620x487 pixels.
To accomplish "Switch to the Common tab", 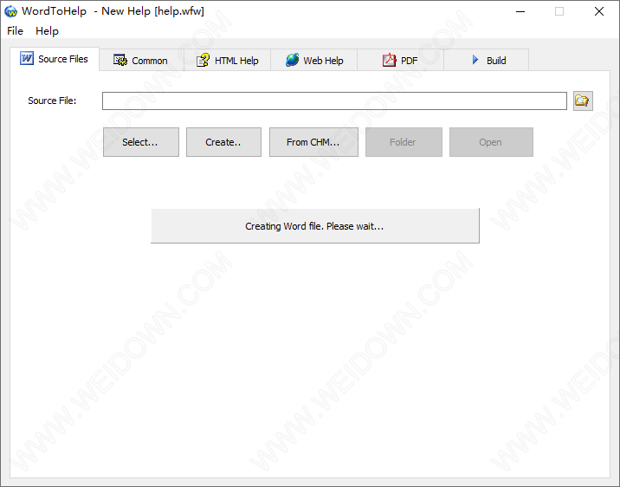I will [x=141, y=61].
